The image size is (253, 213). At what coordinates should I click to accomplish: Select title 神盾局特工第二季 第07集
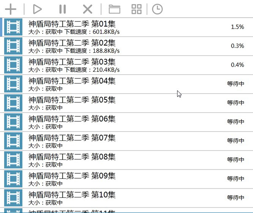tap(72, 138)
